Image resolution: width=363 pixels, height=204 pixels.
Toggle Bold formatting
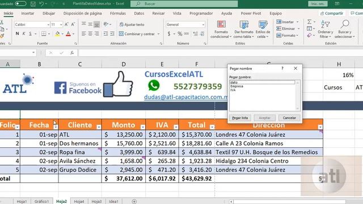click(x=17, y=34)
